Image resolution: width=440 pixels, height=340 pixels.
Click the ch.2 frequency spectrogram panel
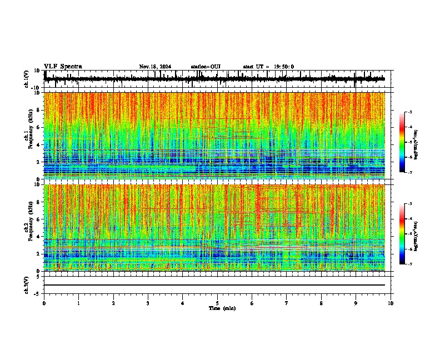coord(214,228)
